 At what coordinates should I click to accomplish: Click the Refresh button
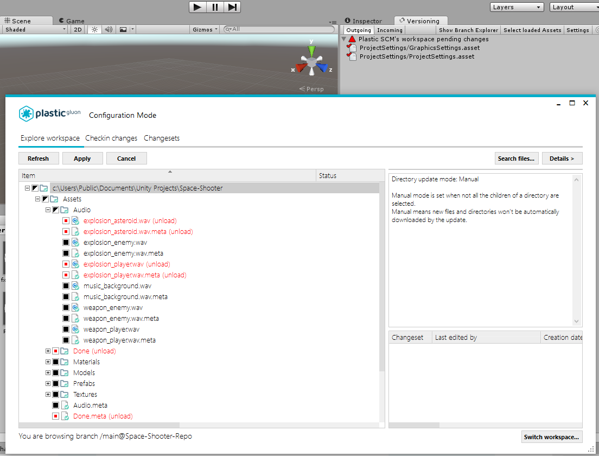coord(39,158)
